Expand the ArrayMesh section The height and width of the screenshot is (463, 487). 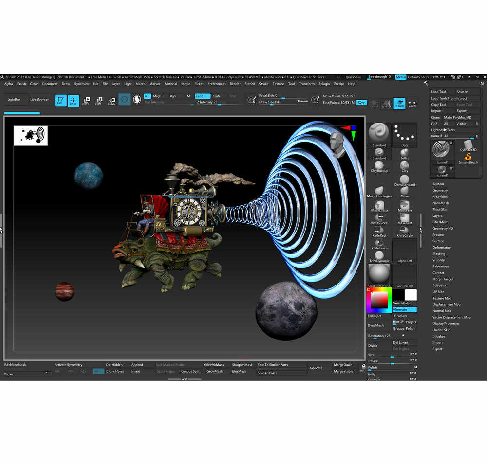[x=441, y=196]
